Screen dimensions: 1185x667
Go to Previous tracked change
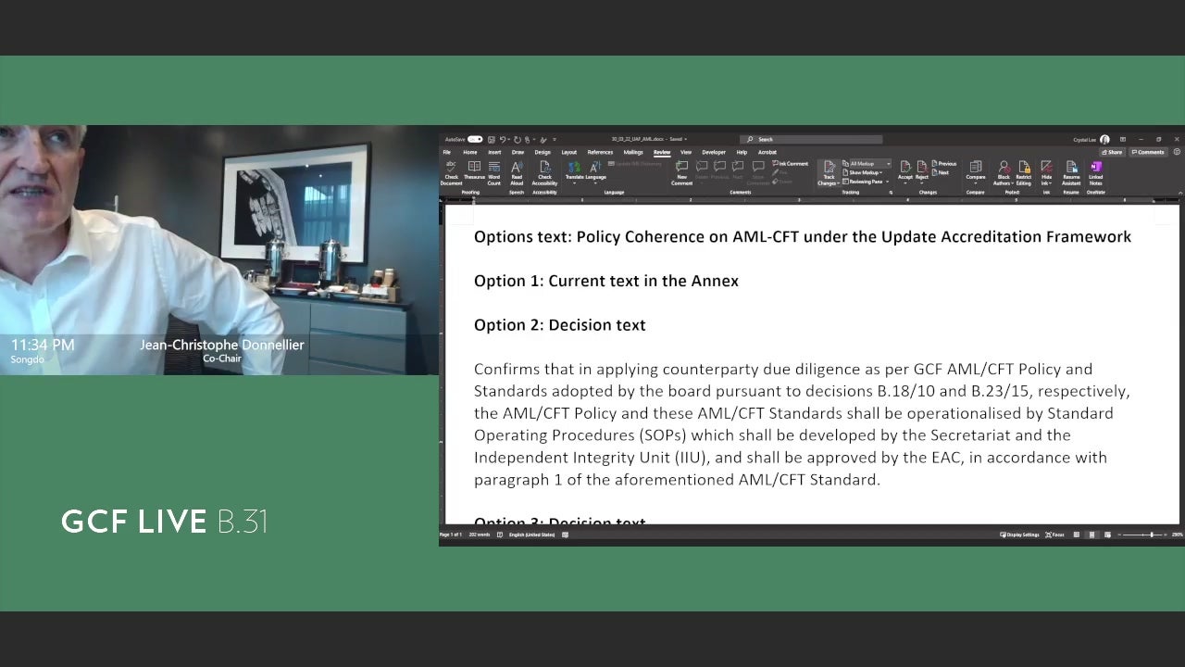(x=945, y=164)
